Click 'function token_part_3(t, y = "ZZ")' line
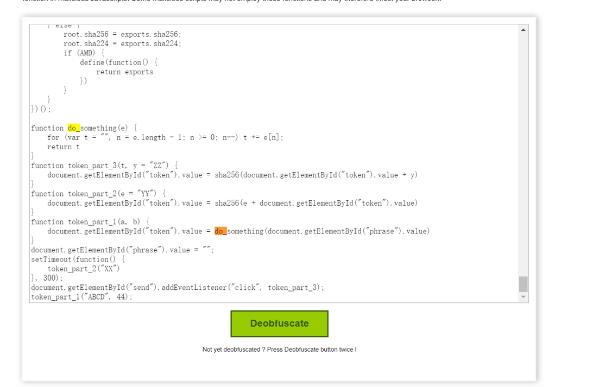The height and width of the screenshot is (387, 599). pyautogui.click(x=104, y=166)
